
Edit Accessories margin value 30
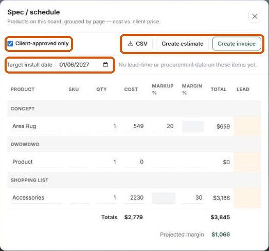tap(193, 198)
